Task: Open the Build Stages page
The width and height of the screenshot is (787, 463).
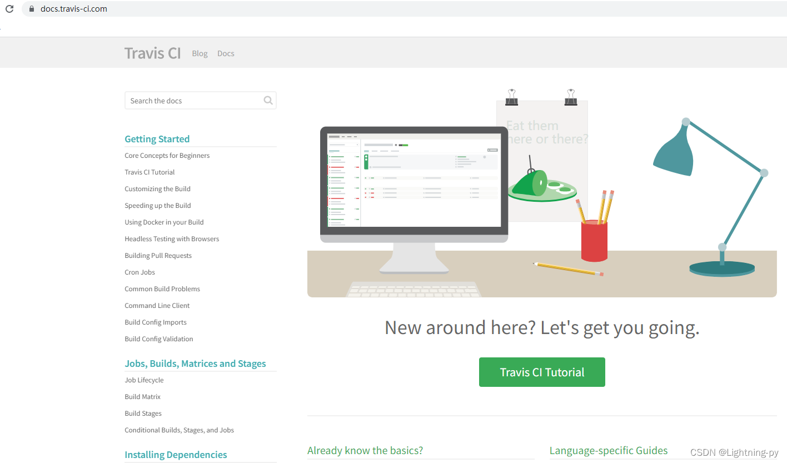Action: (x=143, y=414)
